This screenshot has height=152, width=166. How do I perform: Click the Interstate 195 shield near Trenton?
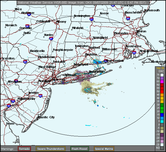pyautogui.click(x=40, y=96)
